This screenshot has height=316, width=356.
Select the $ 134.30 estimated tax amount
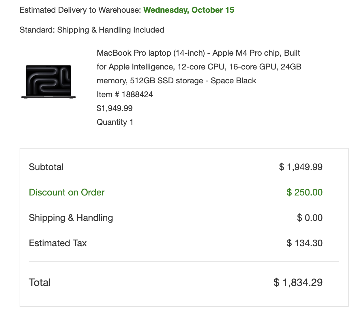coord(304,243)
